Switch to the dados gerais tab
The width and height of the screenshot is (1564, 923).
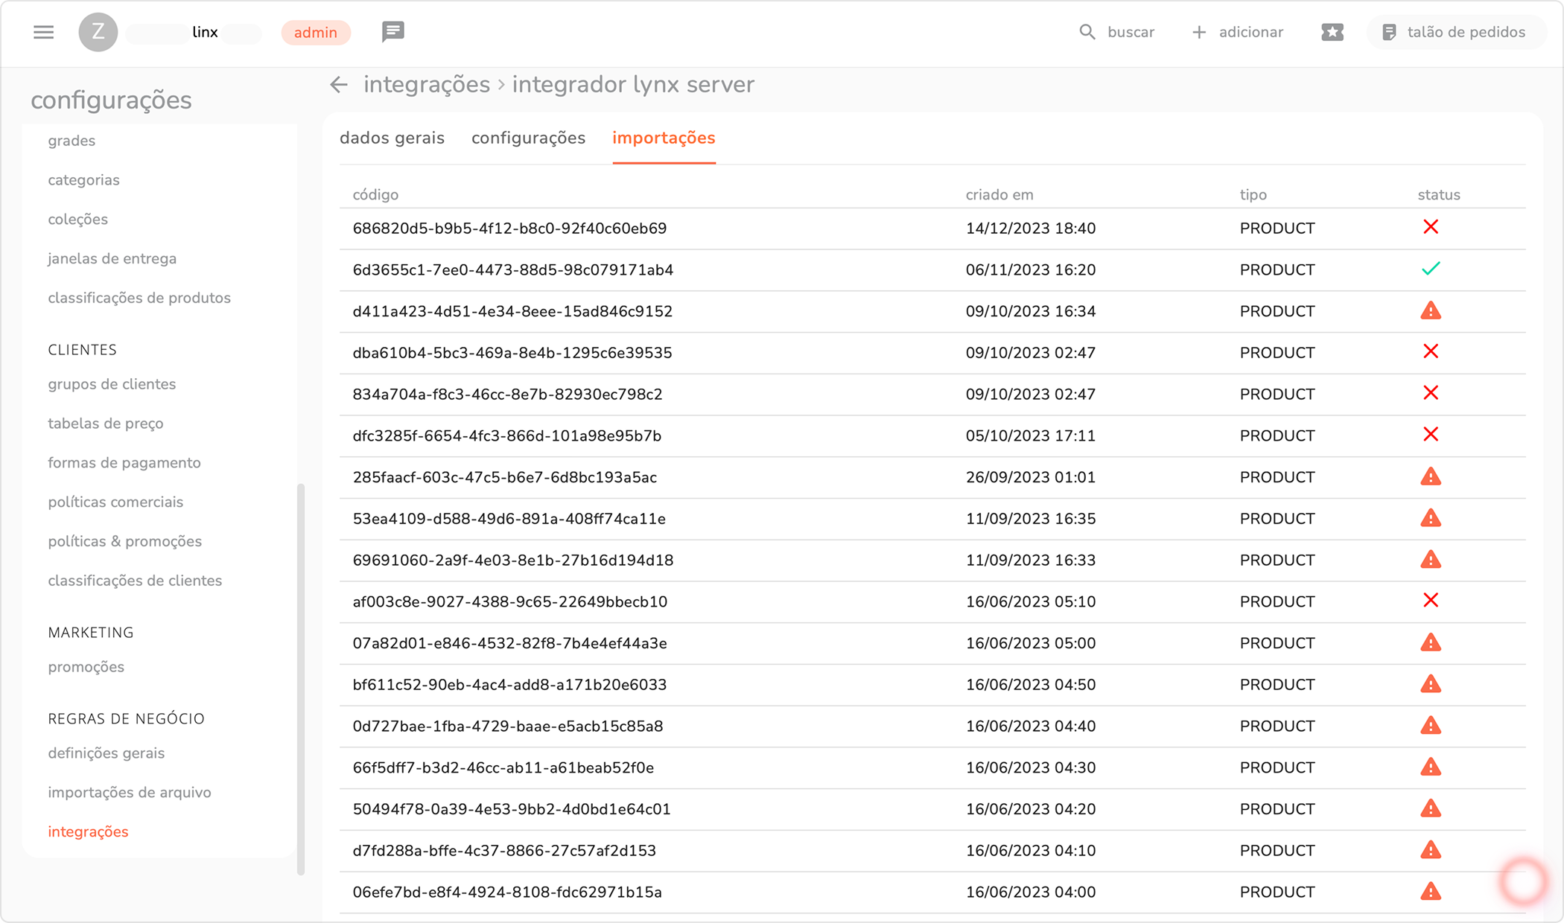[x=392, y=138]
